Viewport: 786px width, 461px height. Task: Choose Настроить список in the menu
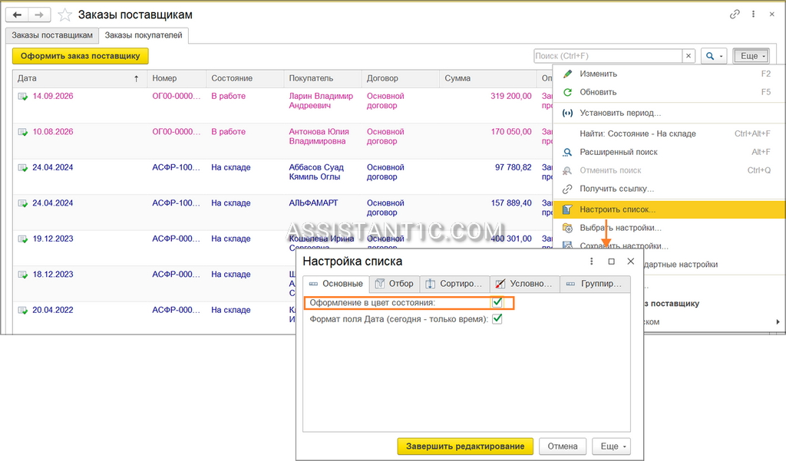click(x=669, y=209)
